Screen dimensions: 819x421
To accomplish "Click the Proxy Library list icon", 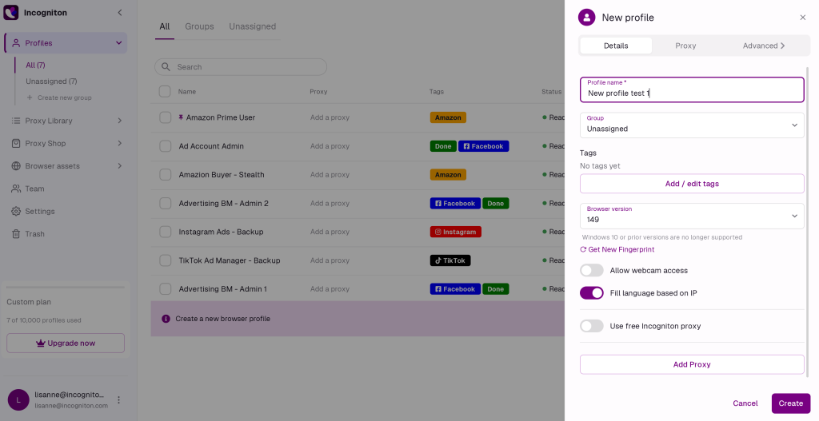I will coord(16,121).
